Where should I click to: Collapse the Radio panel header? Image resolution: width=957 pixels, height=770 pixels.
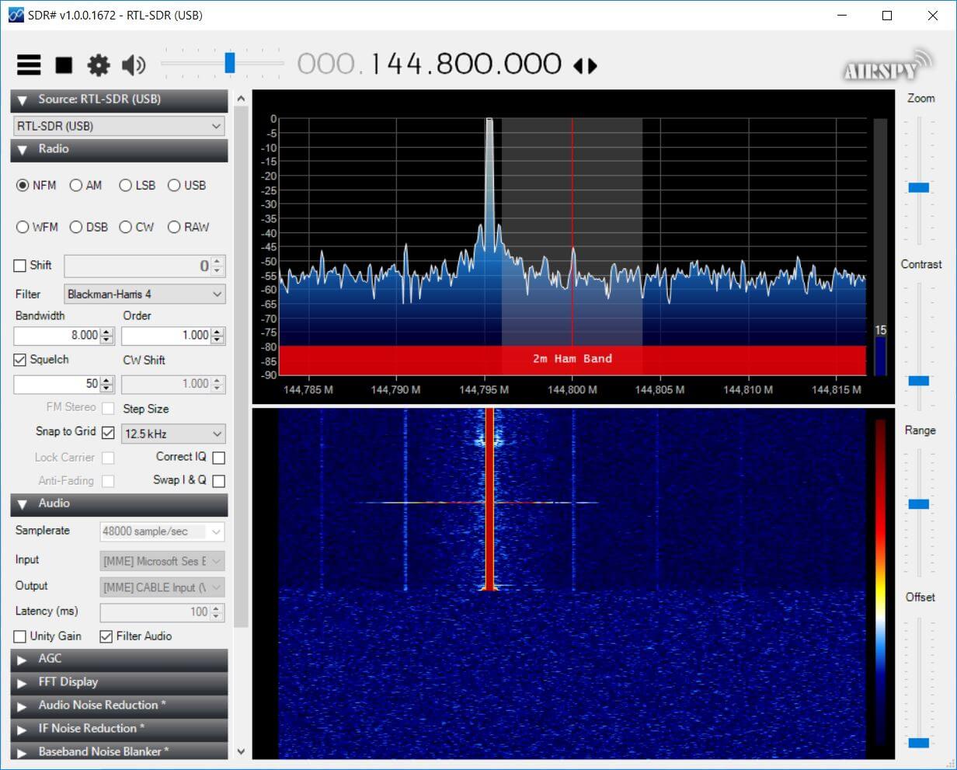(119, 149)
